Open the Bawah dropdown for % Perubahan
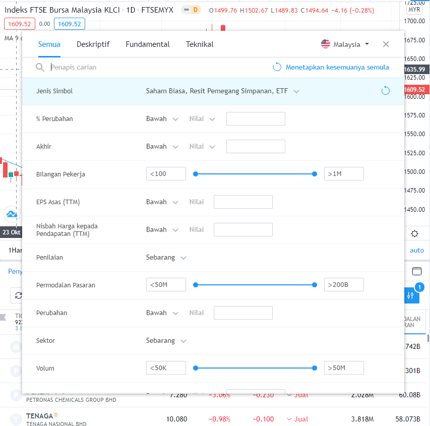Viewport: 430px width, 426px height. pos(162,118)
